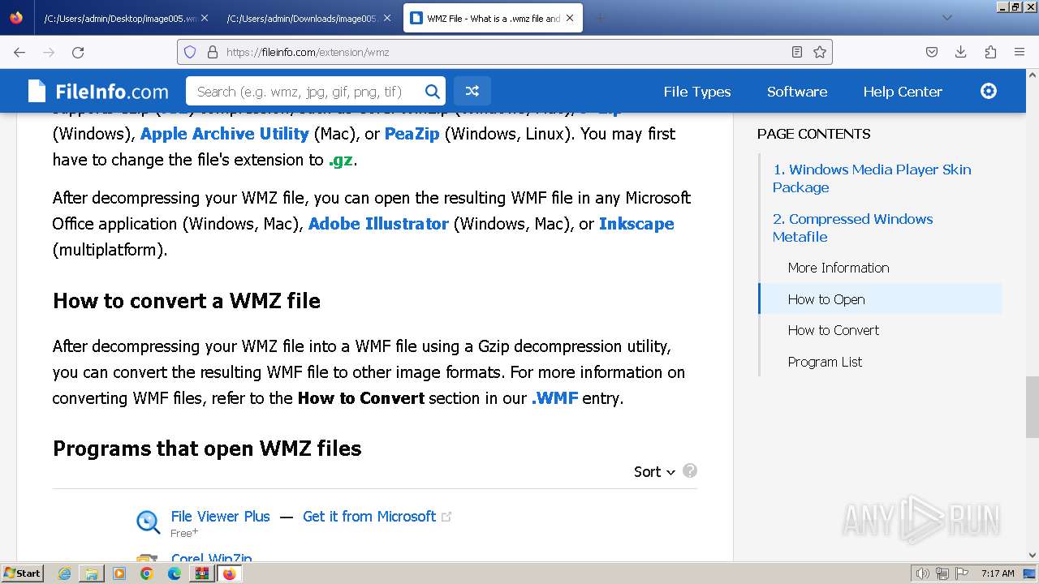Image resolution: width=1039 pixels, height=584 pixels.
Task: Switch to the Downloads image005 tab
Action: click(x=302, y=18)
